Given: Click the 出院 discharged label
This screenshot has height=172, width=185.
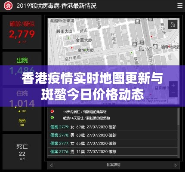Looking at the screenshot, I should tap(22, 60).
